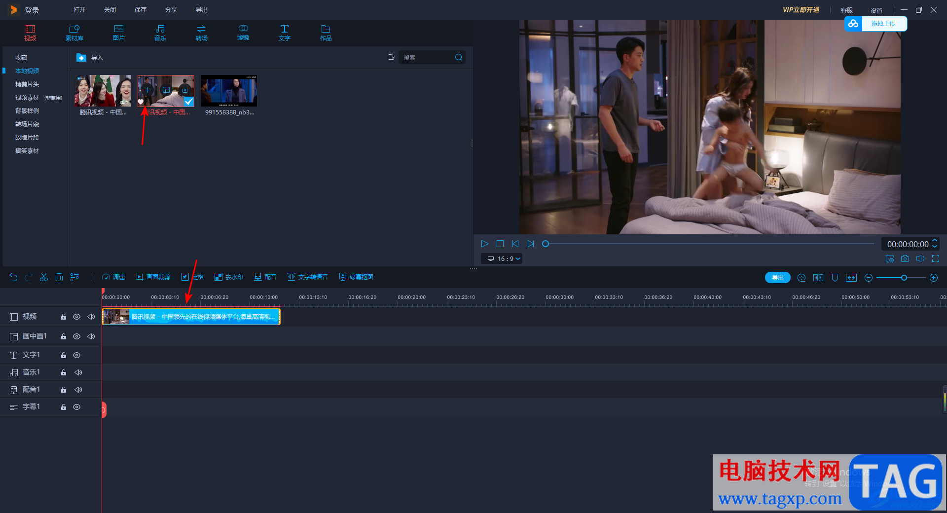Screen dimensions: 947x513
Task: Open 去水印 watermark removal tool
Action: [229, 277]
